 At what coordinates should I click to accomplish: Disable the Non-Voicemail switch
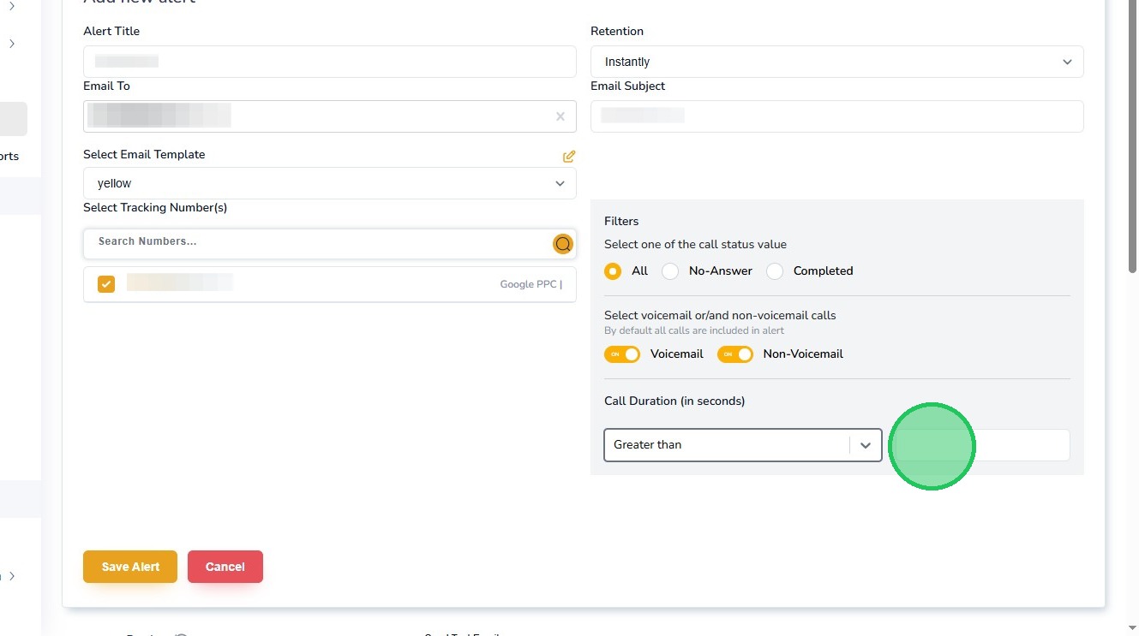735,354
